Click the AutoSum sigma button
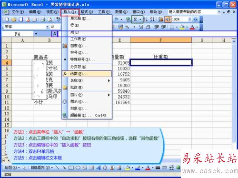This screenshot has width=238, height=178. point(135,20)
